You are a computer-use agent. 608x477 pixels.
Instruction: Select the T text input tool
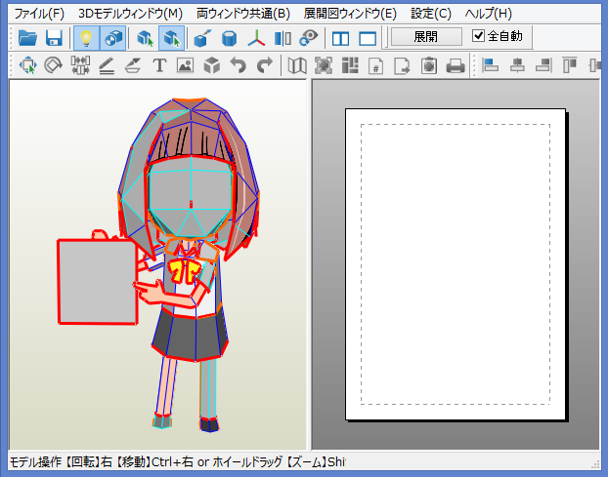pos(159,65)
